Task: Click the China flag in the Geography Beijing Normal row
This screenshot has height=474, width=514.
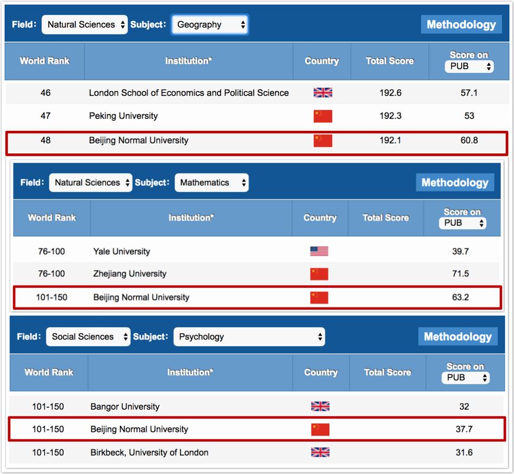Action: [323, 141]
